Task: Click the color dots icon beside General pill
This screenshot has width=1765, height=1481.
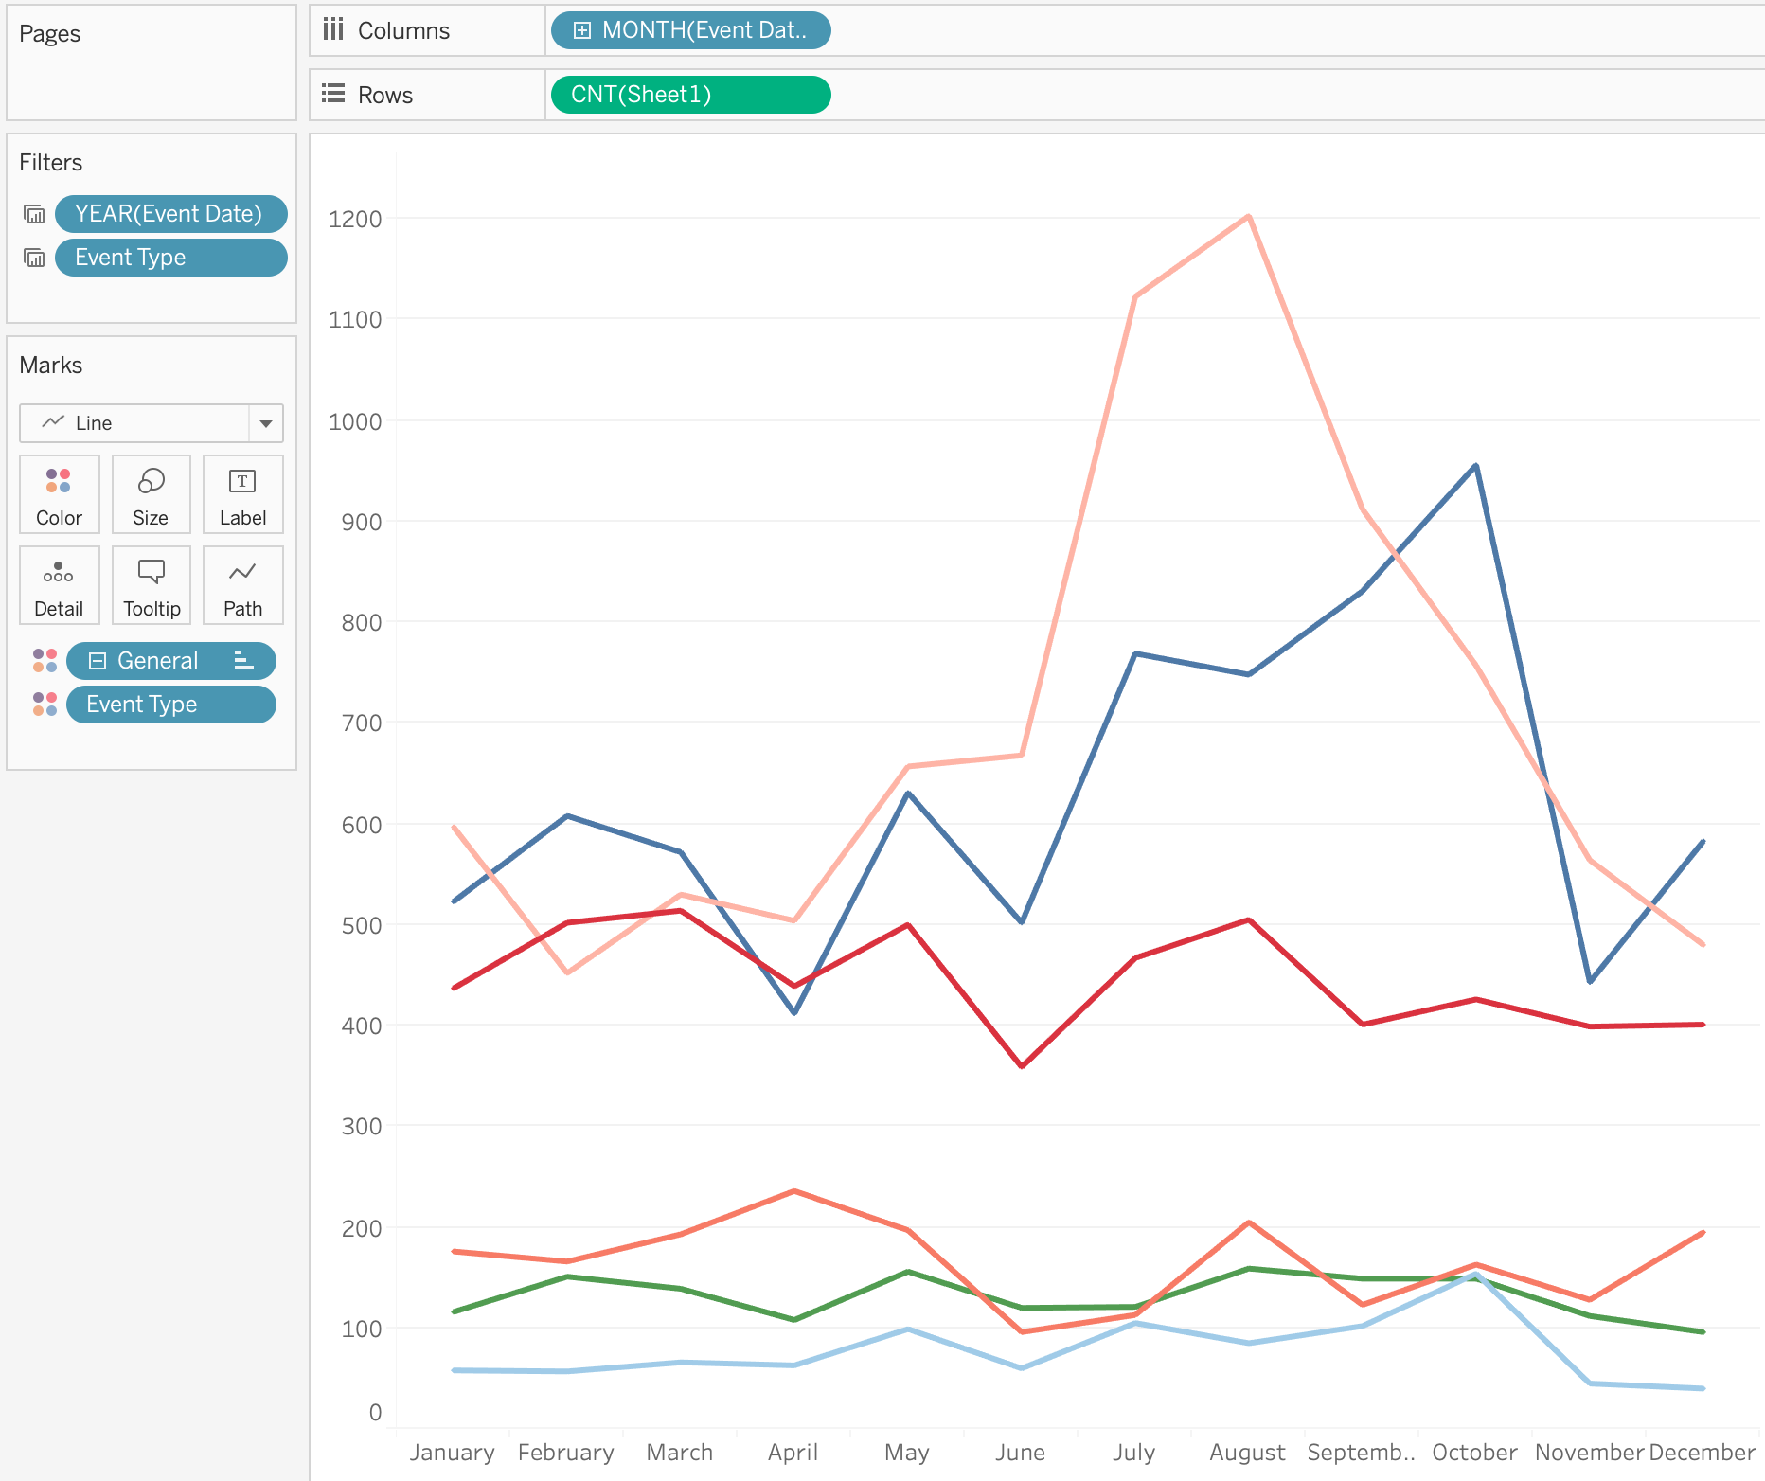Action: pos(45,660)
